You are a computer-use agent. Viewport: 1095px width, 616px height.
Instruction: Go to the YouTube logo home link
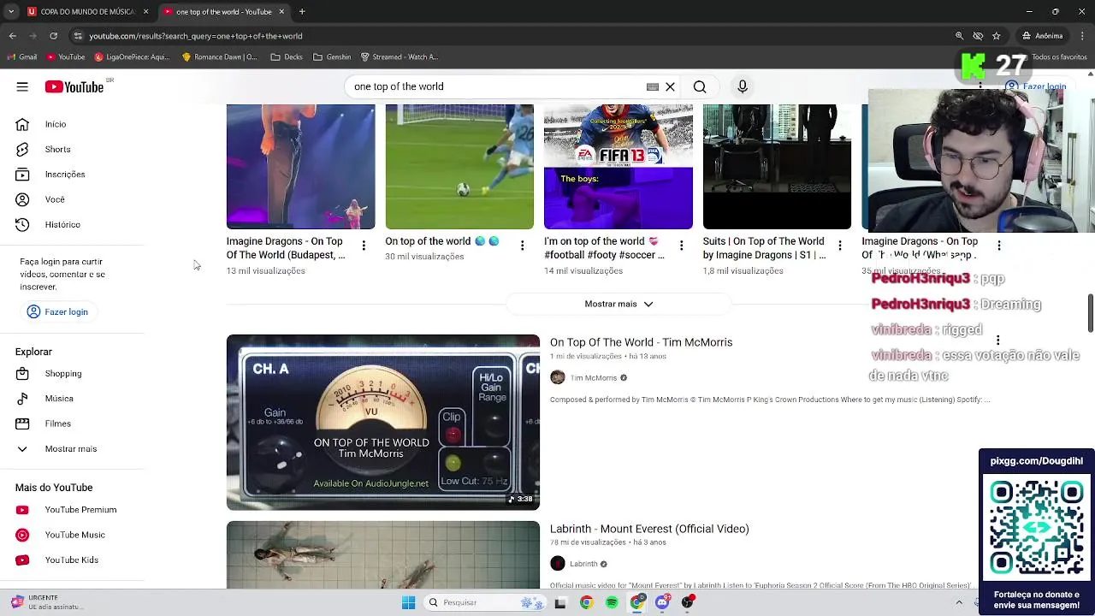[74, 86]
